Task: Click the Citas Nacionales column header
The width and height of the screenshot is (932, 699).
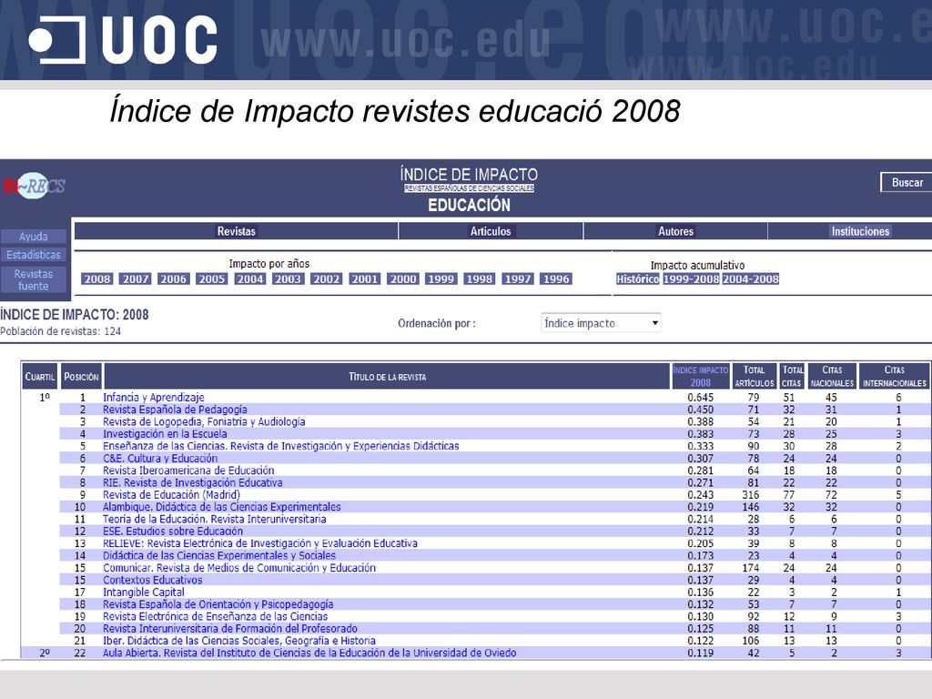Action: click(x=832, y=376)
